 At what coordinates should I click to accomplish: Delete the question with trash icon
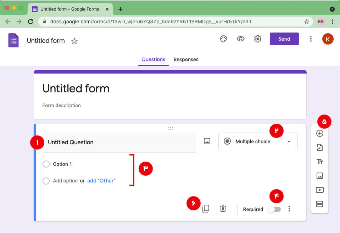point(223,209)
